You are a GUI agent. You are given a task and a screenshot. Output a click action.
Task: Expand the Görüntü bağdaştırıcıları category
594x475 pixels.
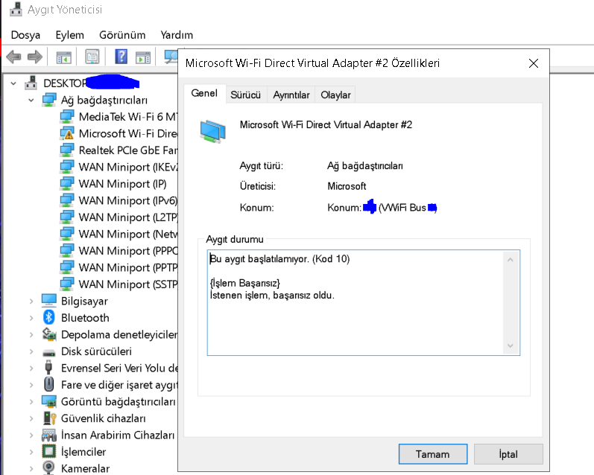tap(31, 401)
